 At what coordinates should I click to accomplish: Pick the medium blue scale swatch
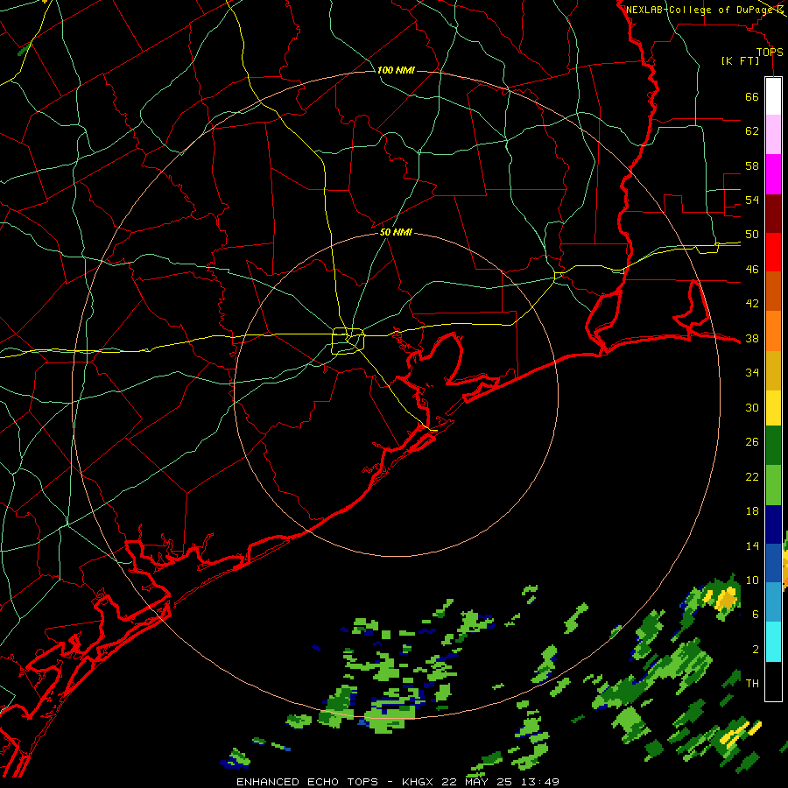point(773,563)
